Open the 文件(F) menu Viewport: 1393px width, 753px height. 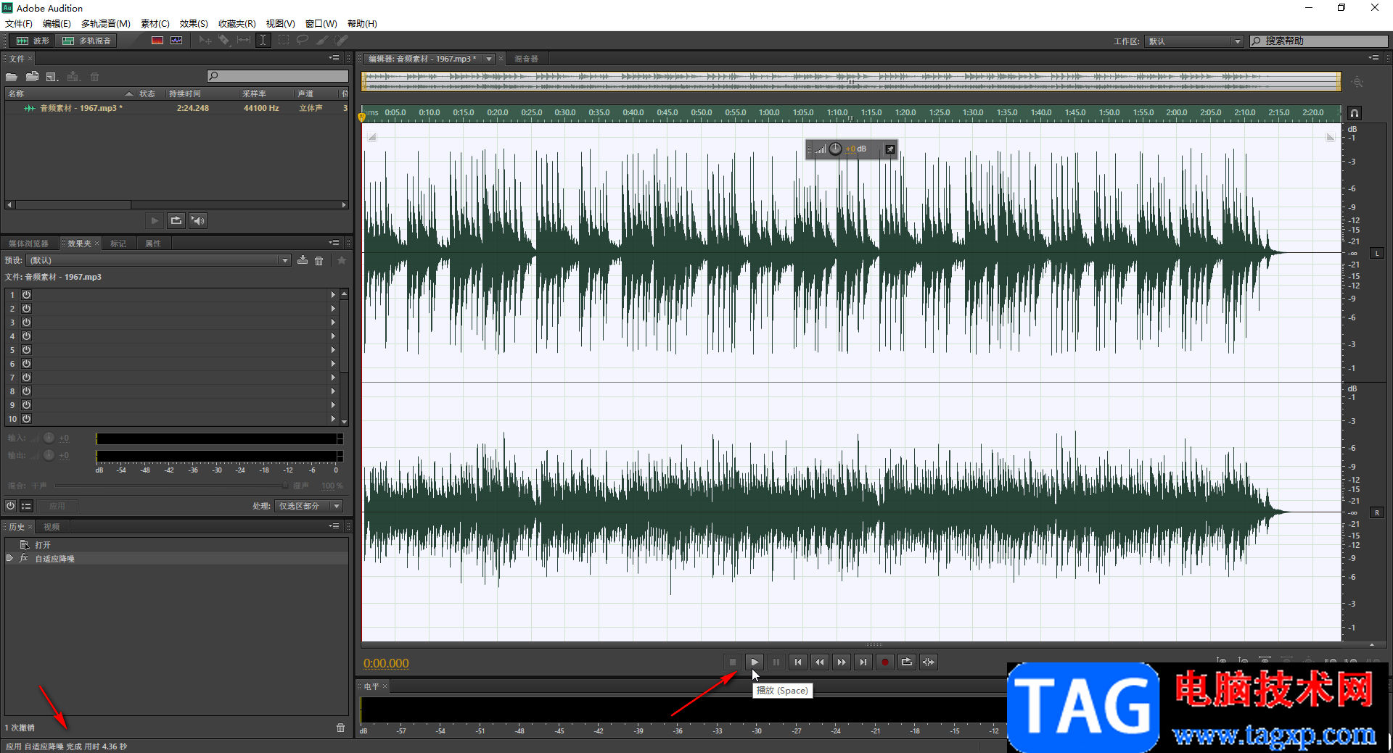pyautogui.click(x=18, y=23)
